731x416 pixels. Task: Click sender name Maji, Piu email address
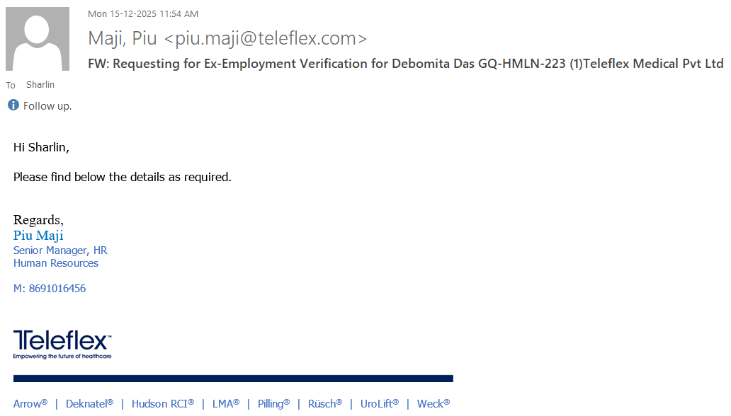(x=227, y=39)
